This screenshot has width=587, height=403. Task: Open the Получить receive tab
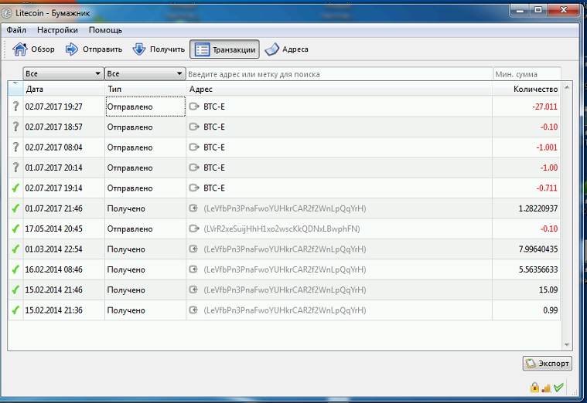[159, 49]
